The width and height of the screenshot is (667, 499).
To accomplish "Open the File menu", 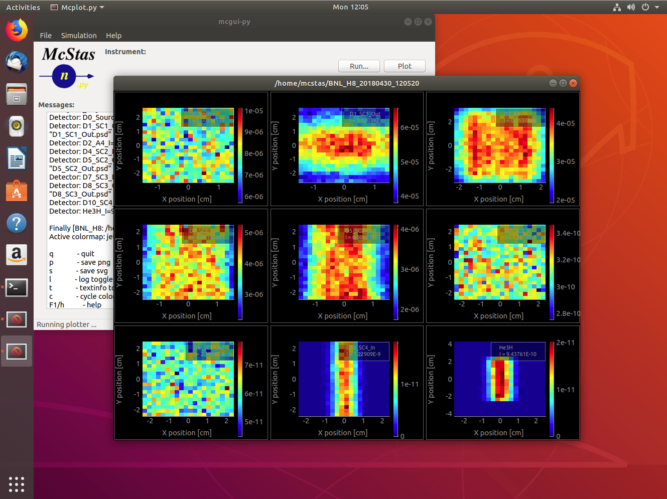I will 46,36.
